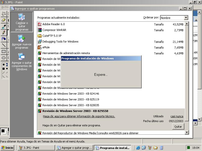This screenshot has height=151, width=202.
Task: Open Agregar o quitar componentes de Windows
Action: click(22, 62)
